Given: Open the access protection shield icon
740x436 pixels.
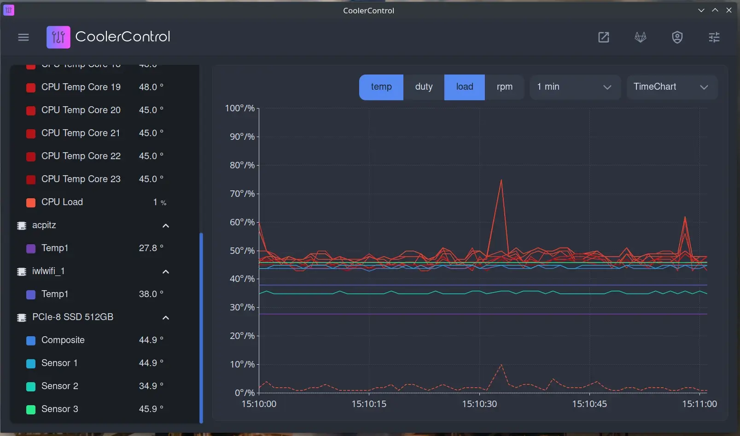Looking at the screenshot, I should tap(677, 37).
